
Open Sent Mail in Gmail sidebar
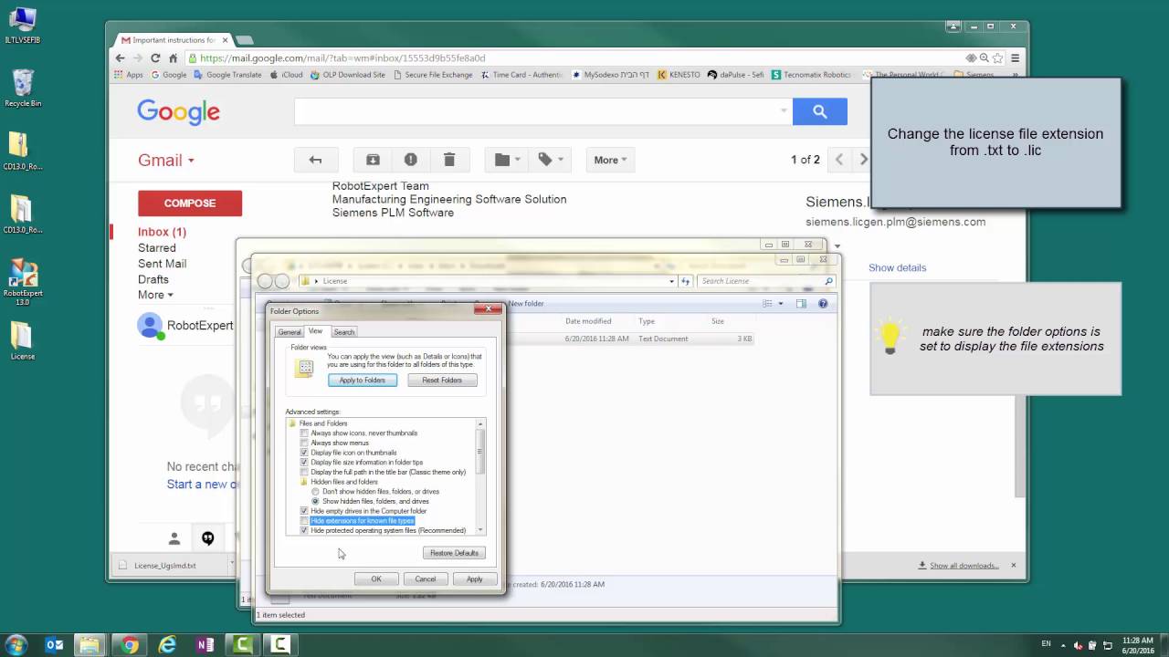163,264
